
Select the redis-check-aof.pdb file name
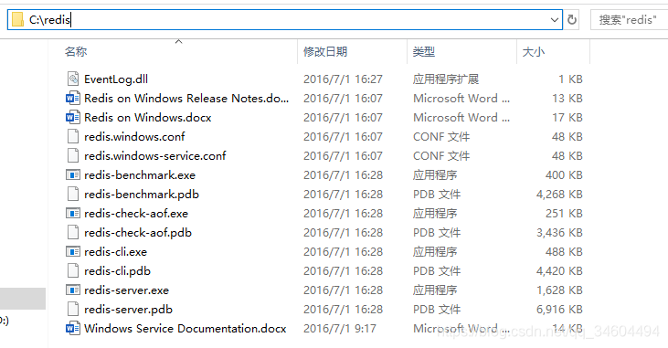click(x=138, y=233)
